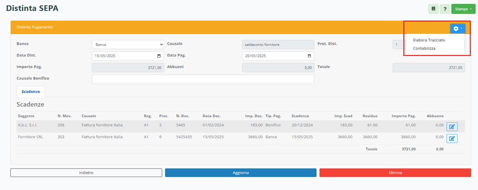Expand the Stampe dropdown

(463, 9)
